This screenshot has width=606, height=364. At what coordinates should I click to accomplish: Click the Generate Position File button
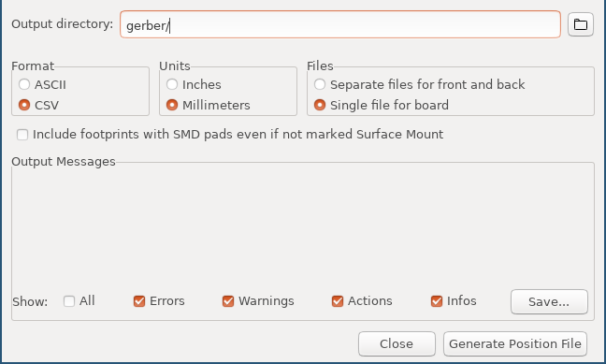click(514, 344)
